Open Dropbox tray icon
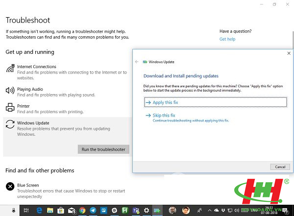The width and height of the screenshot is (294, 216). (223, 211)
